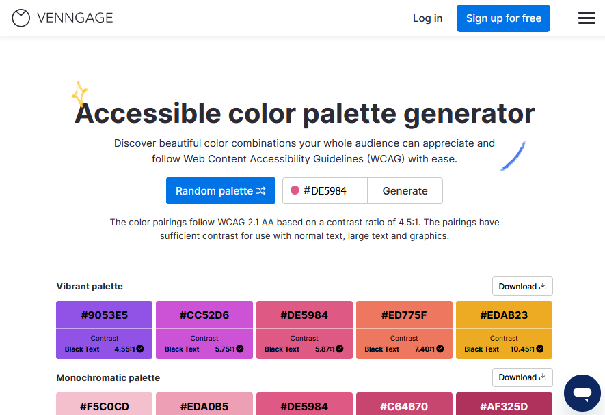Click the checkmark icon beside 10.45:1
The width and height of the screenshot is (605, 415).
coord(540,349)
